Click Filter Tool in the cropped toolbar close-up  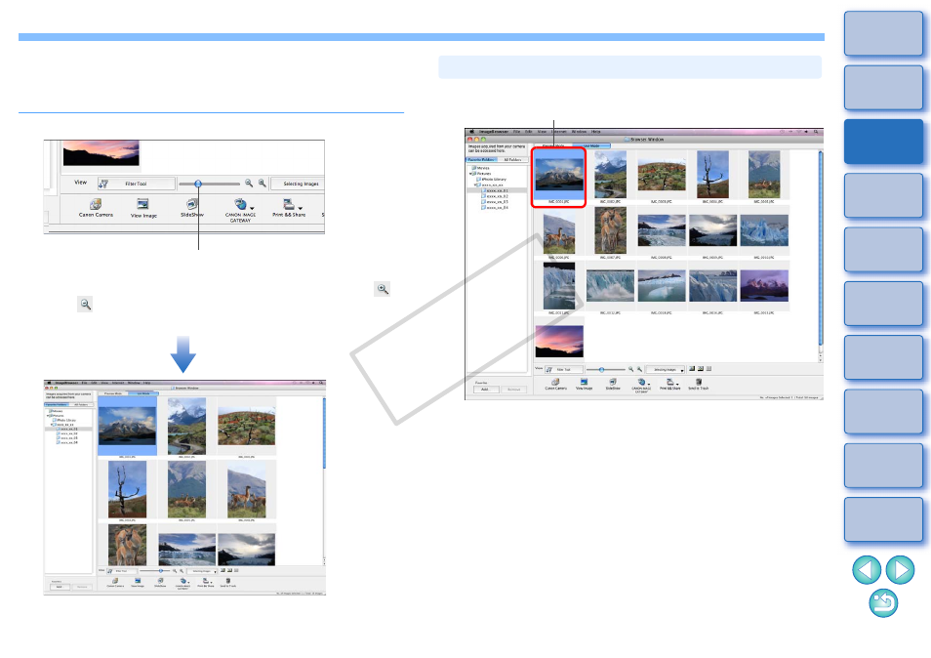click(x=136, y=184)
